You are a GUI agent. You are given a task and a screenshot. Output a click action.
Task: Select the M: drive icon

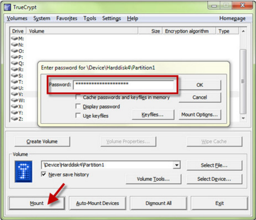tap(14, 38)
